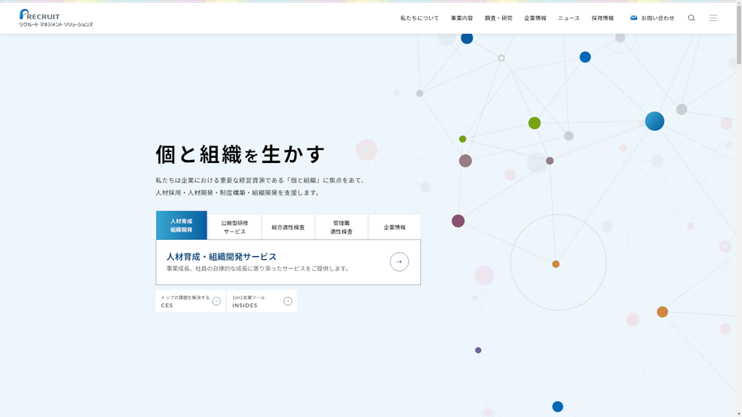Screen dimensions: 742x417
Task: Select the 人材育成 組織開発 tab
Action: [x=181, y=225]
